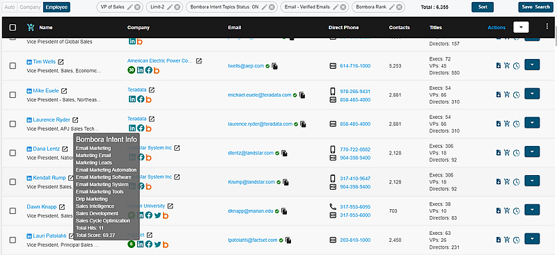
Task: Expand the Mike Euele row dropdown button
Action: (532, 94)
